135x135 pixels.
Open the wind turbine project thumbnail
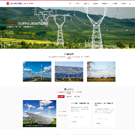[x=37, y=72]
